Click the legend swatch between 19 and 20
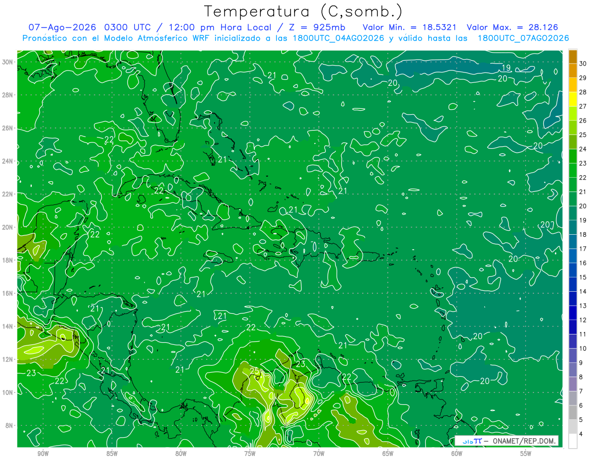The height and width of the screenshot is (460, 596). 573,213
